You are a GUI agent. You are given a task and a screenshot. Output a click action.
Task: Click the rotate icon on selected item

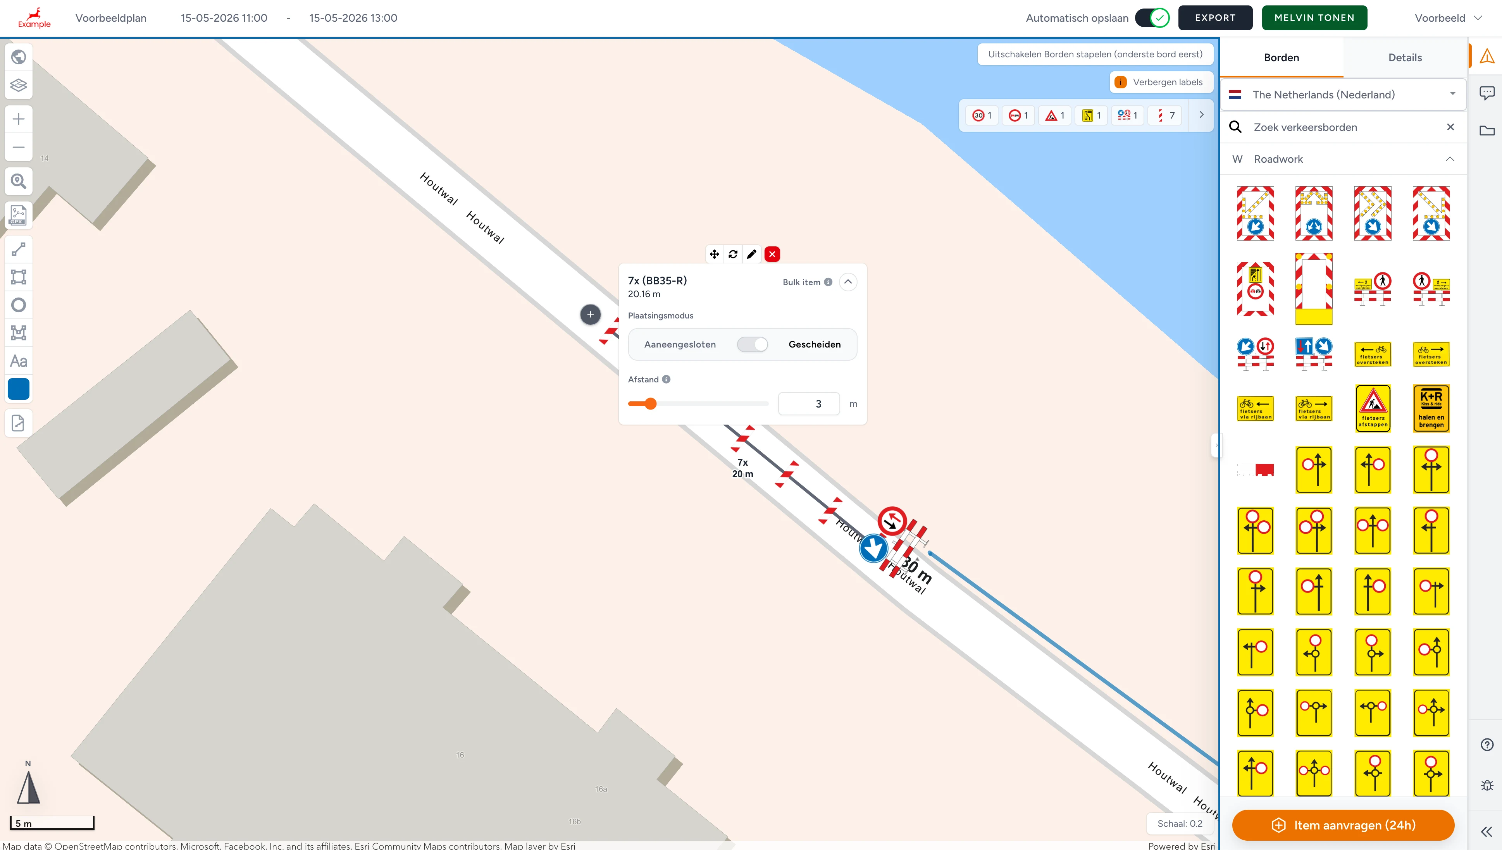tap(733, 254)
